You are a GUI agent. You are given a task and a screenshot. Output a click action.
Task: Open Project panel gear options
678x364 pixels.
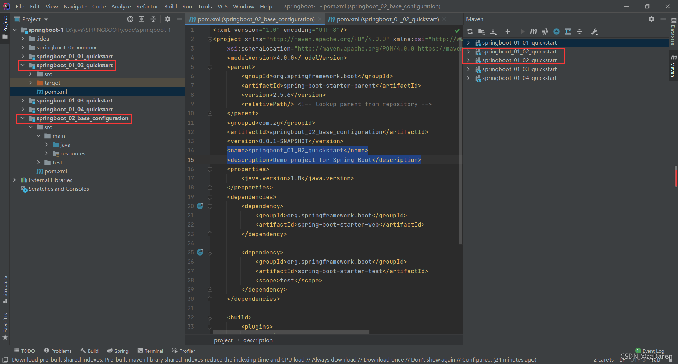point(168,19)
